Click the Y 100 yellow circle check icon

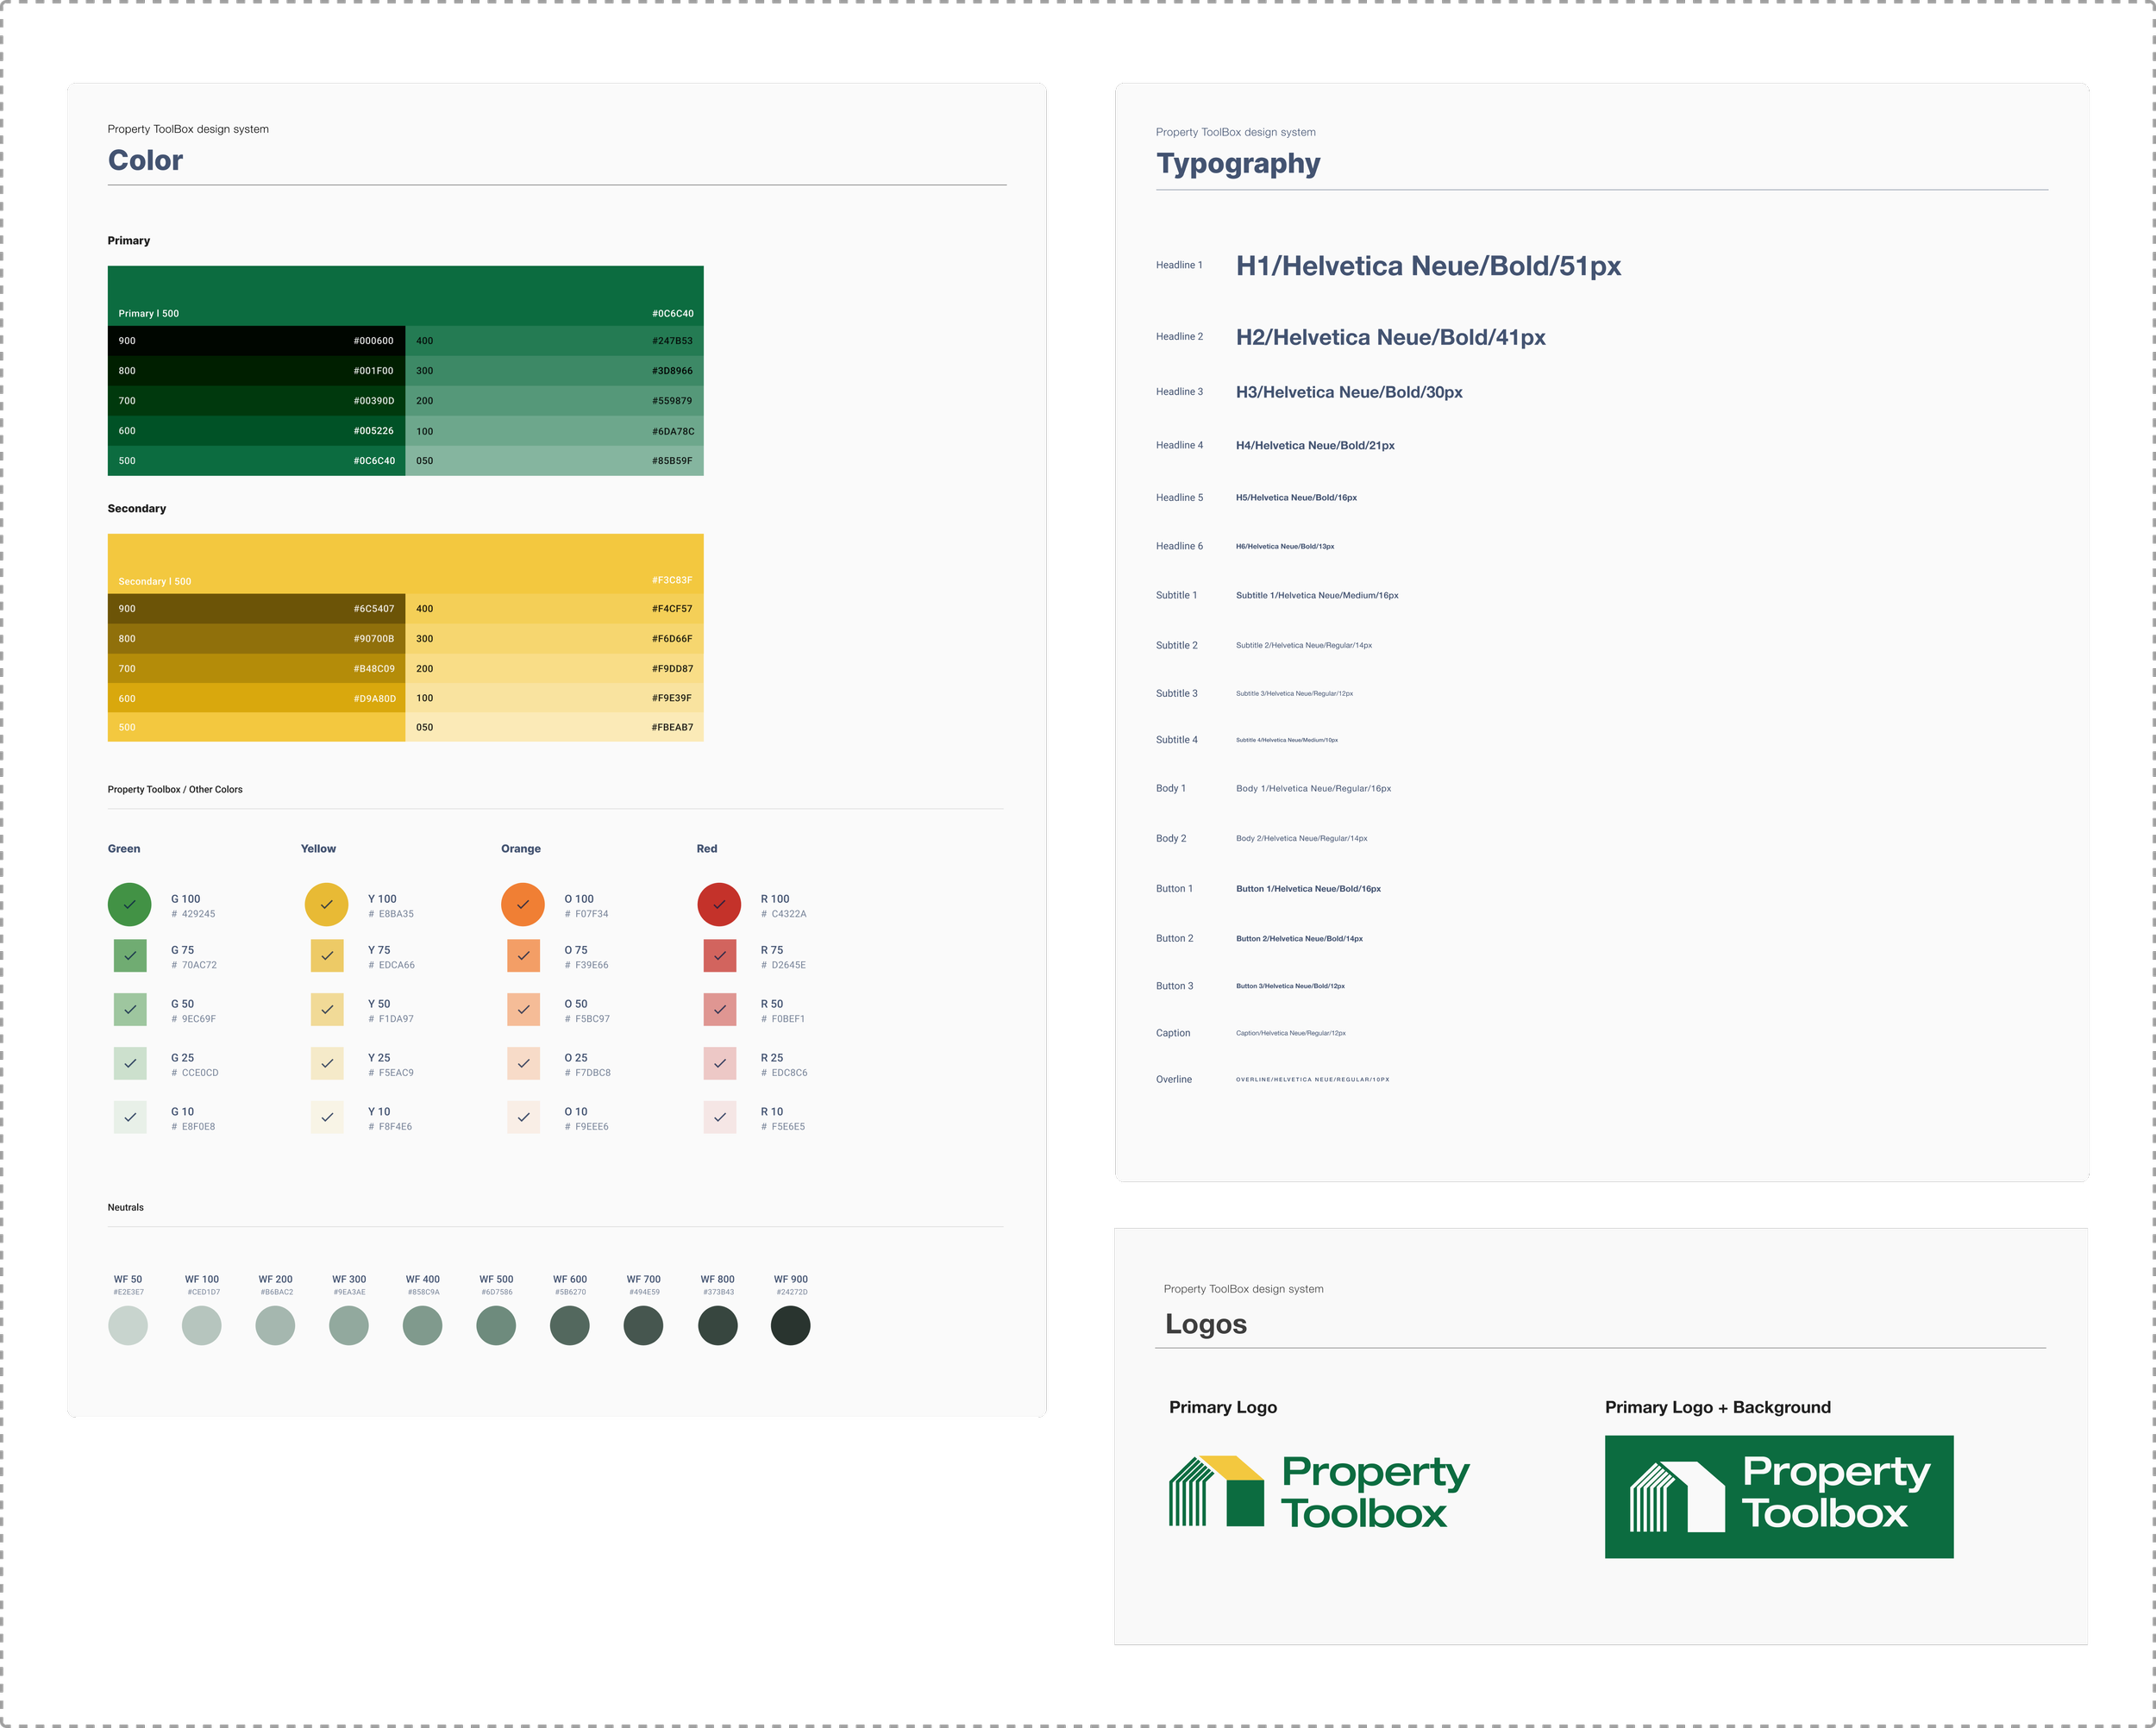pyautogui.click(x=326, y=904)
